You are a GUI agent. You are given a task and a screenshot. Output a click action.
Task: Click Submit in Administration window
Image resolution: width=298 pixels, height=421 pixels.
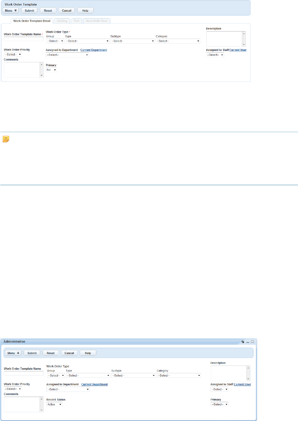point(32,353)
